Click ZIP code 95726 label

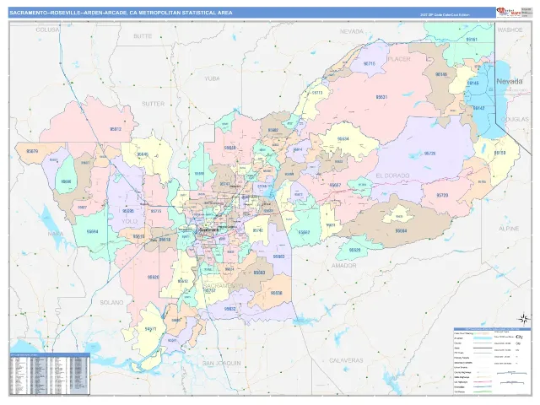tap(429, 154)
